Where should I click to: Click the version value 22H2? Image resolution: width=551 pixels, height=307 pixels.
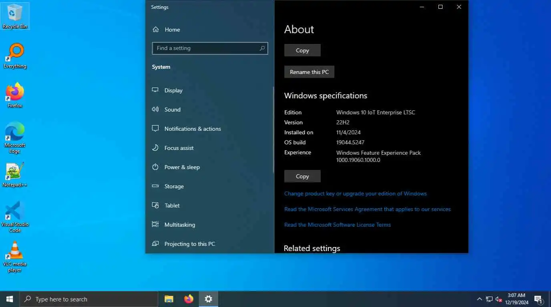(343, 122)
